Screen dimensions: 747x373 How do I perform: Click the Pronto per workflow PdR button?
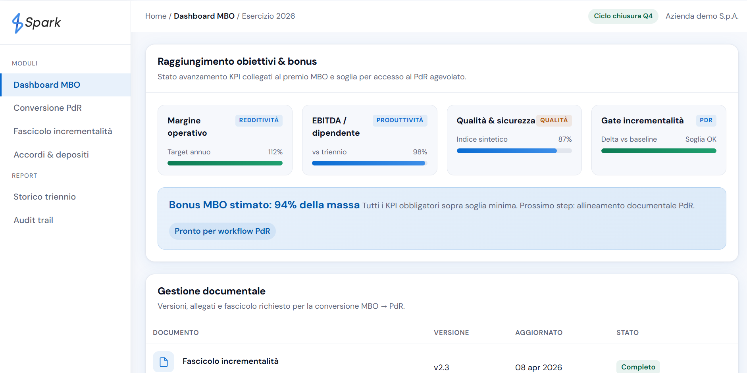tap(222, 231)
